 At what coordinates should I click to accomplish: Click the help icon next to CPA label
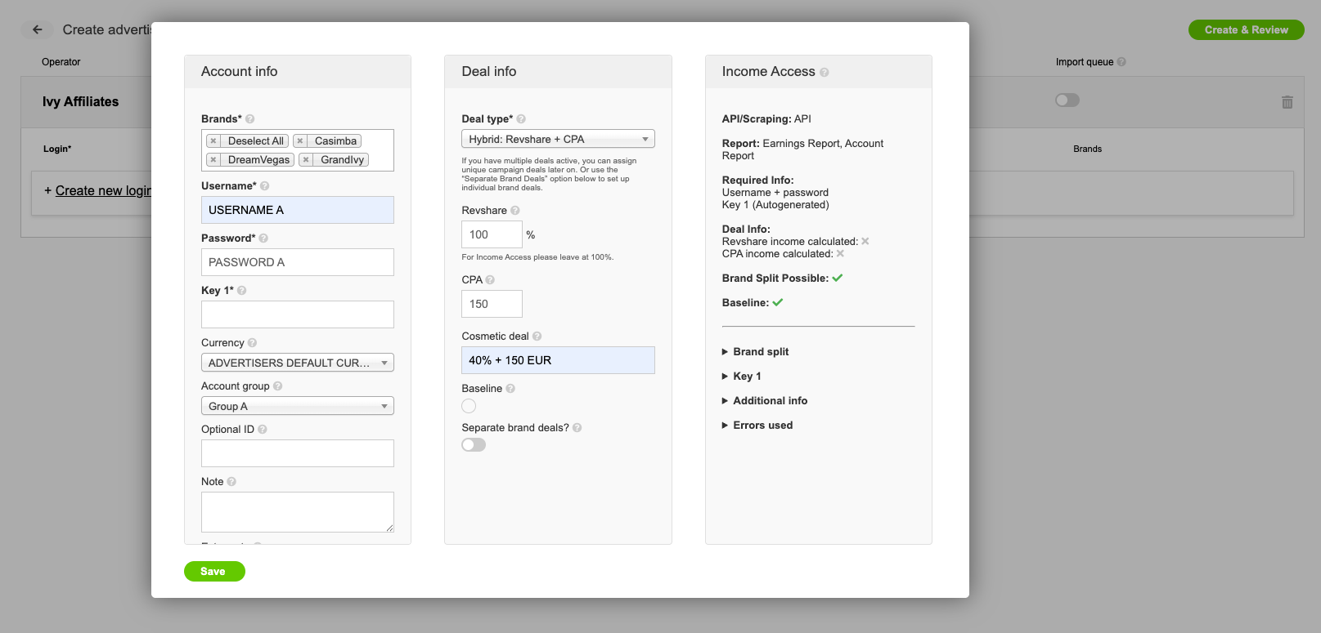tap(490, 280)
